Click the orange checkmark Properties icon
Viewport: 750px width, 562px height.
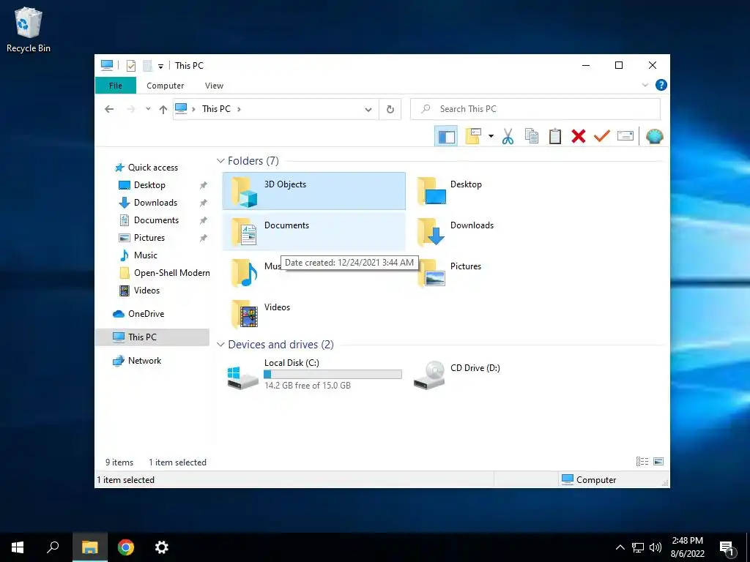pos(602,136)
